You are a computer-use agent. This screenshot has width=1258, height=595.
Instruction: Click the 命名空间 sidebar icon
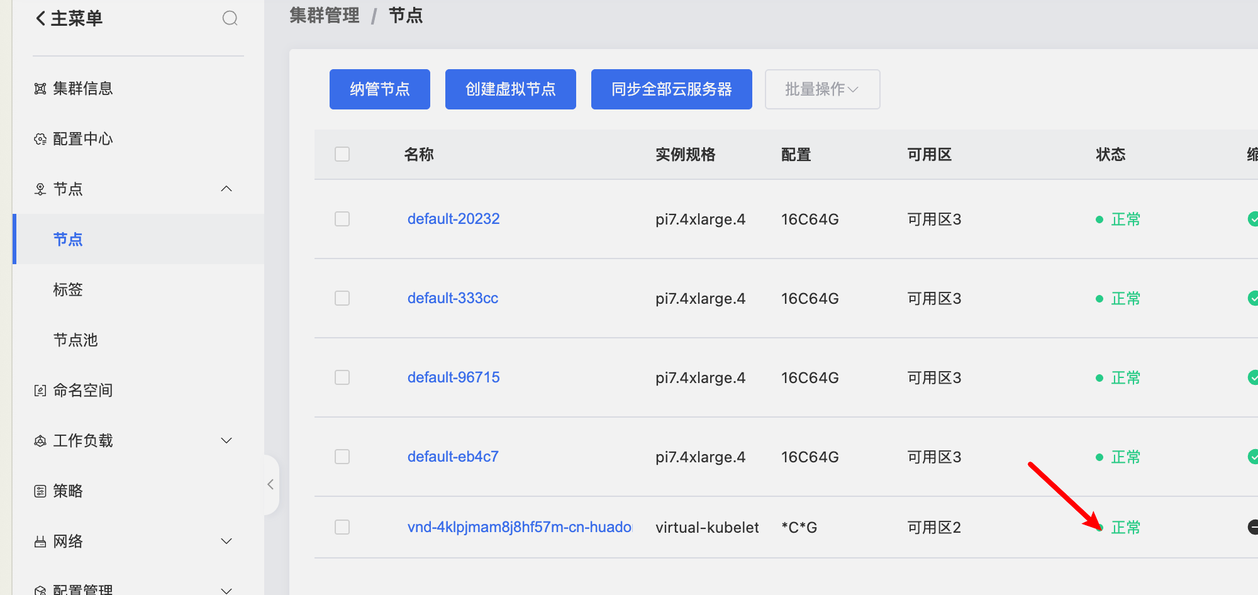click(x=40, y=391)
